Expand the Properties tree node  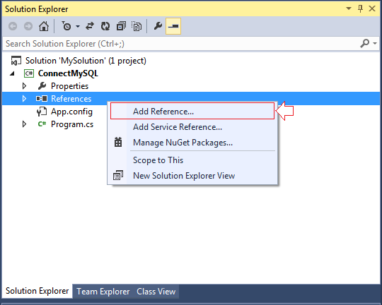tap(24, 86)
